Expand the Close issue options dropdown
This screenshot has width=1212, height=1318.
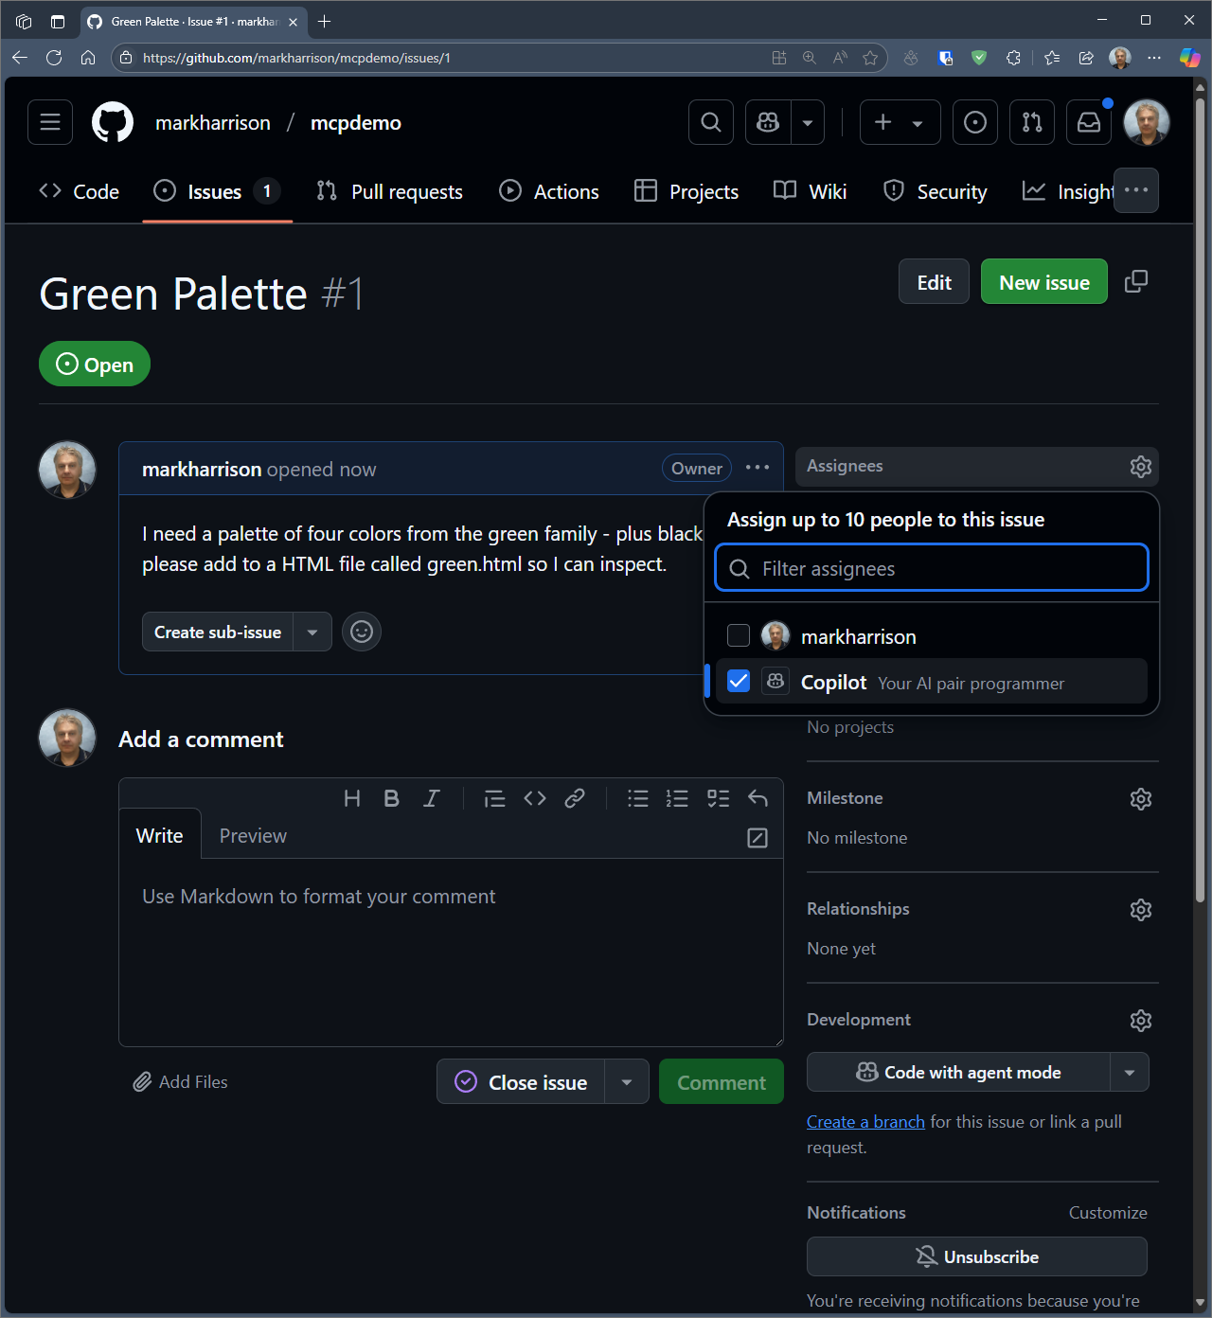point(627,1081)
